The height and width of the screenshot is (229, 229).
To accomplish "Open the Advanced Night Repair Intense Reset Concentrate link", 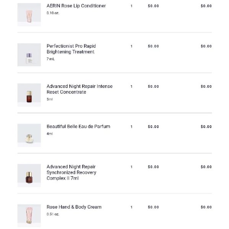I will tap(79, 89).
